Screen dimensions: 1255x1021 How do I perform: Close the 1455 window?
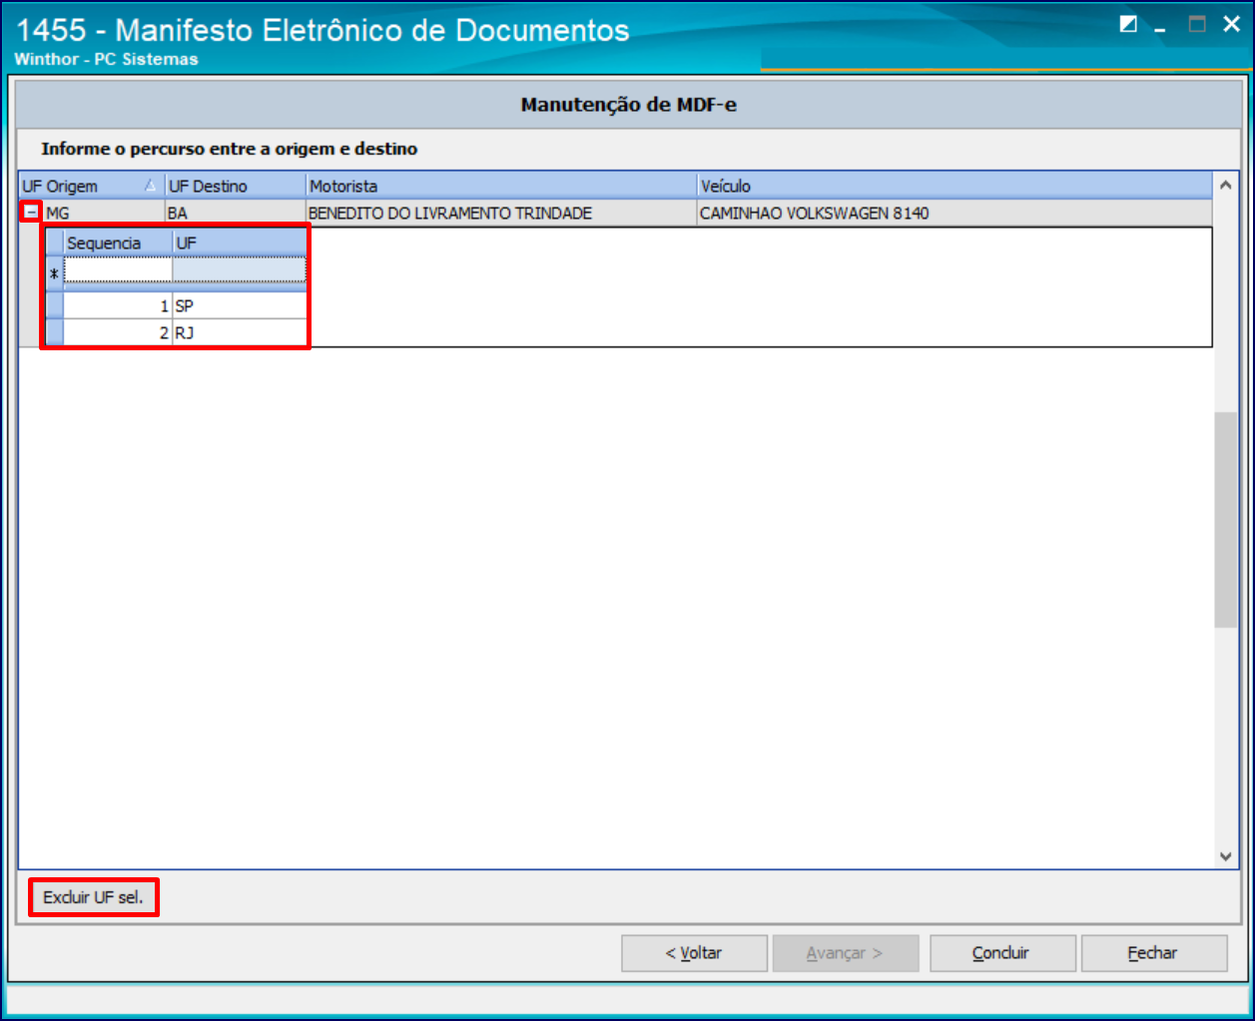1231,25
